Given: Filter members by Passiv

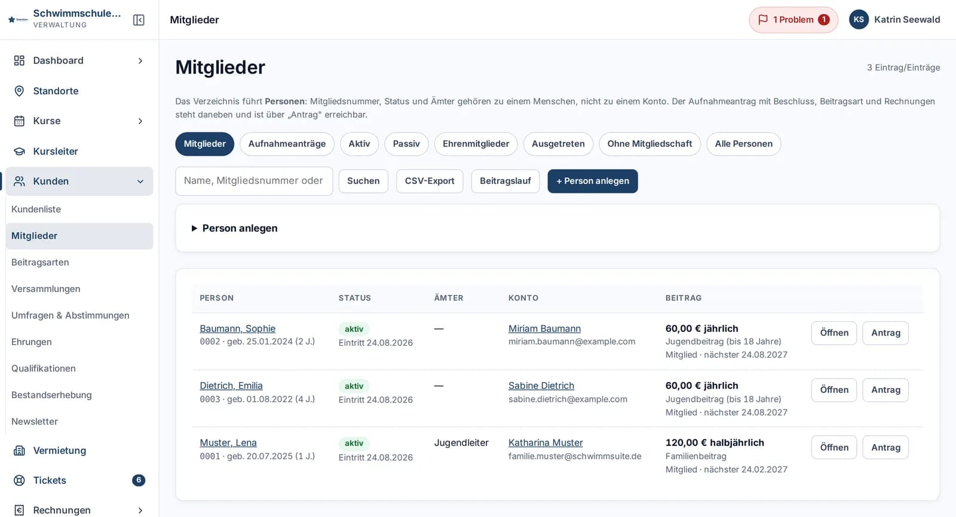Looking at the screenshot, I should coord(406,144).
